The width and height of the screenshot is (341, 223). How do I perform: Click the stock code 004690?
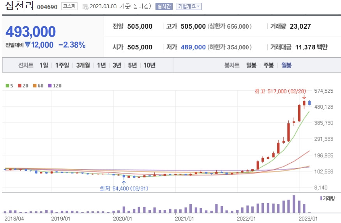(x=47, y=7)
